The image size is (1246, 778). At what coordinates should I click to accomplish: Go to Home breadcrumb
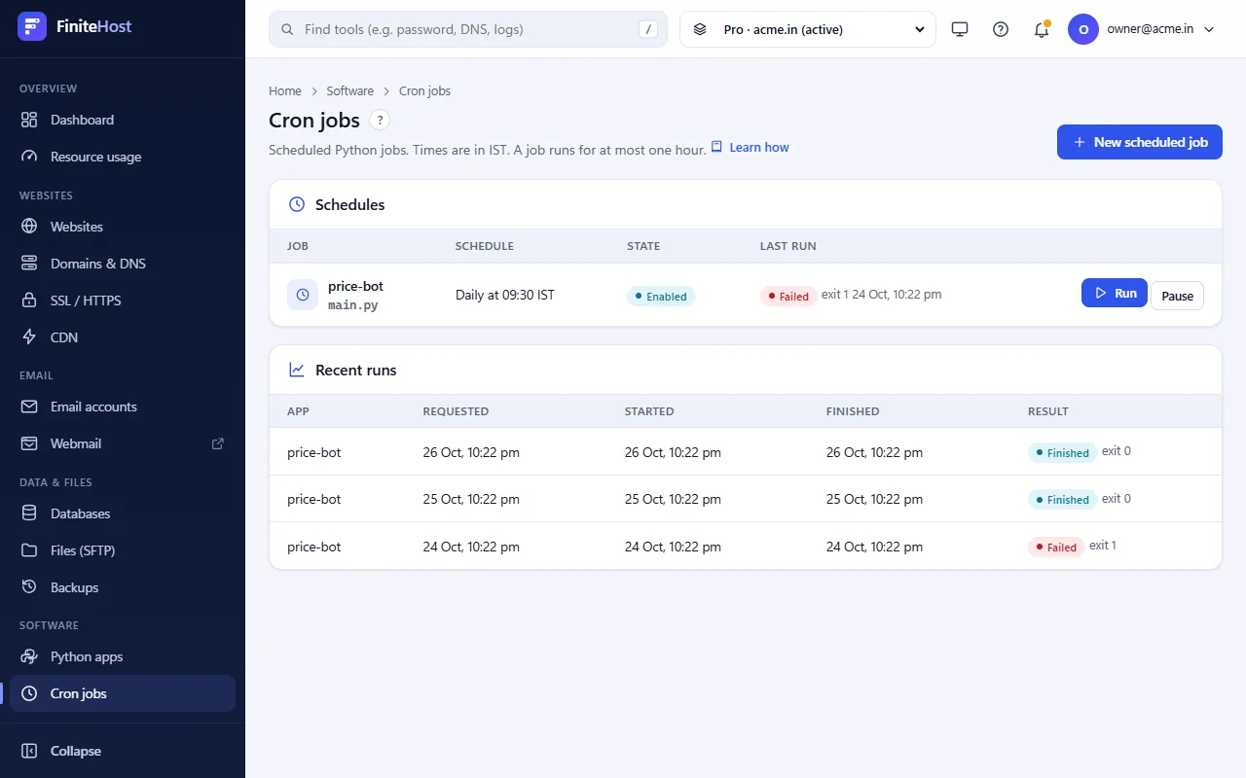(285, 90)
